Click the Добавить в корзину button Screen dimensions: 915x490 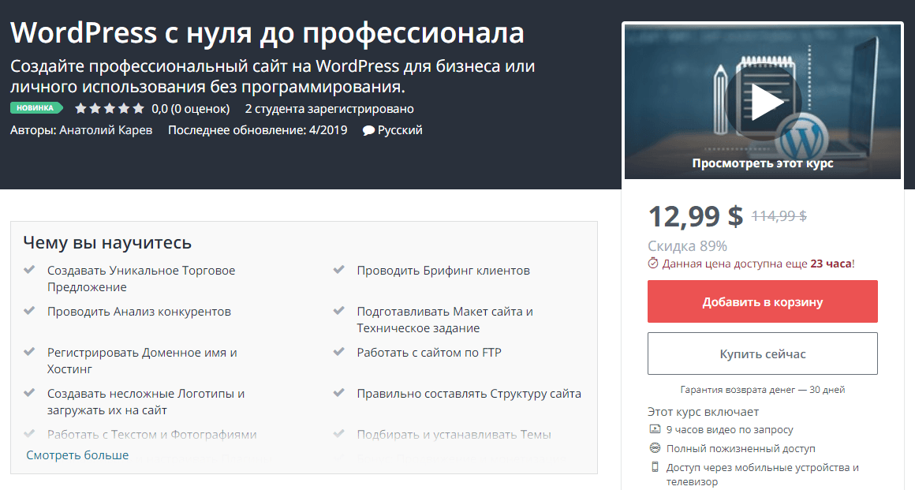(x=762, y=301)
